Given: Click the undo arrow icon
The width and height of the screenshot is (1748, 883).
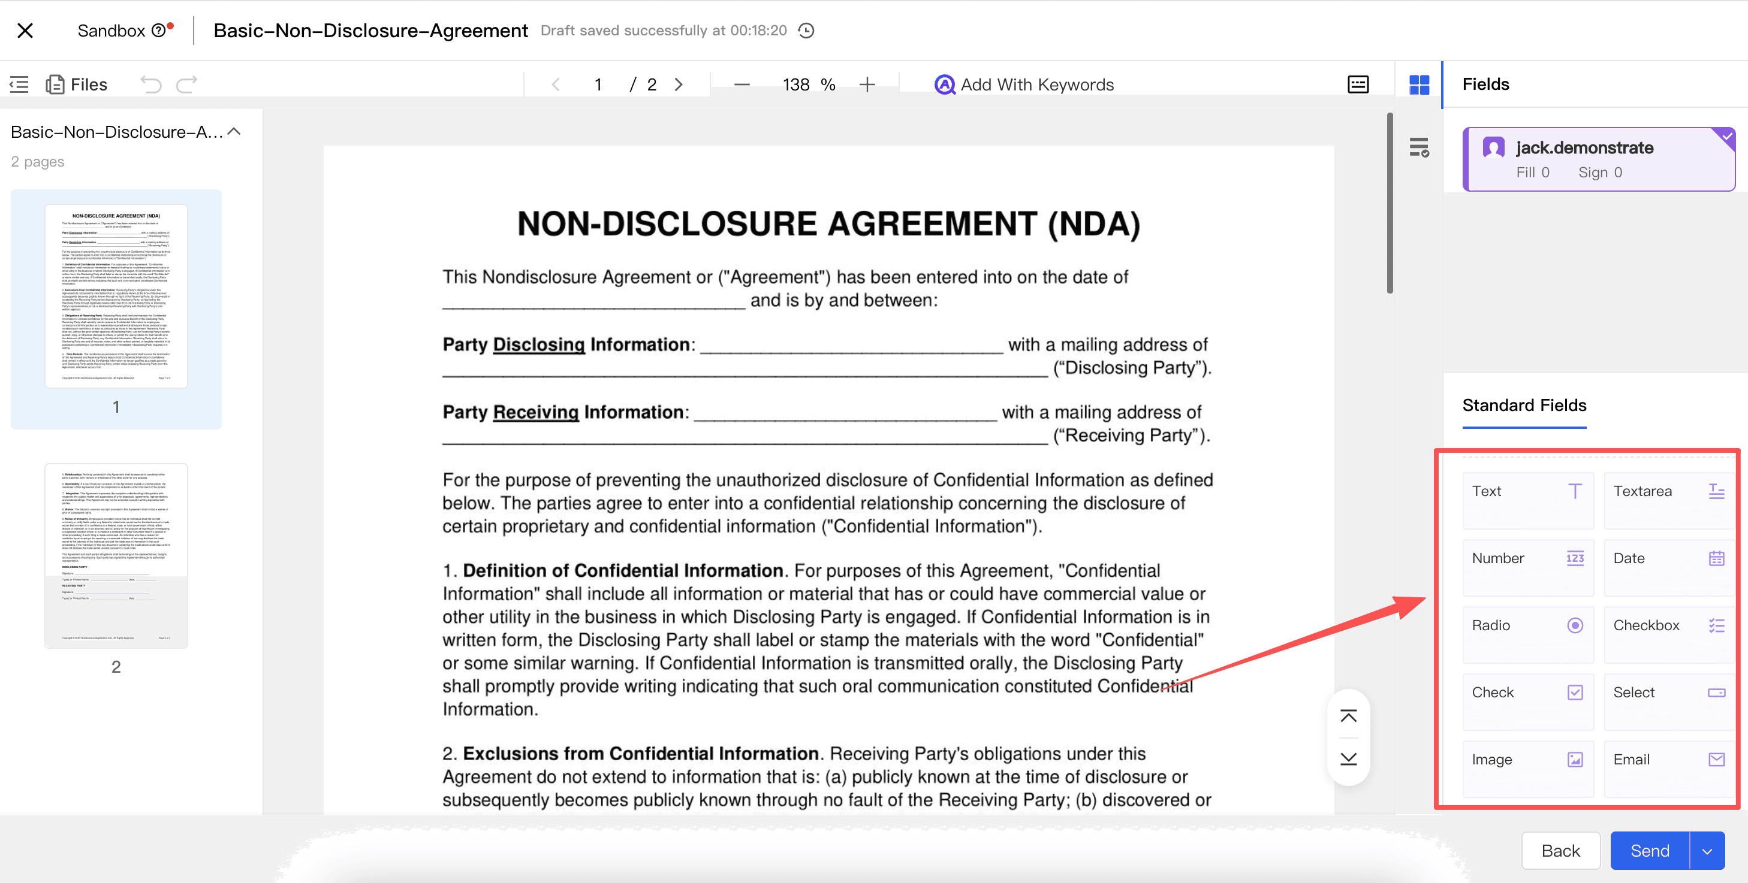Looking at the screenshot, I should click(150, 84).
